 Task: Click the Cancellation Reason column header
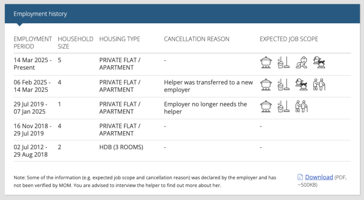(x=197, y=39)
